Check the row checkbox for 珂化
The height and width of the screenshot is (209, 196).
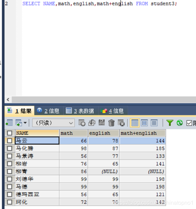(10, 202)
